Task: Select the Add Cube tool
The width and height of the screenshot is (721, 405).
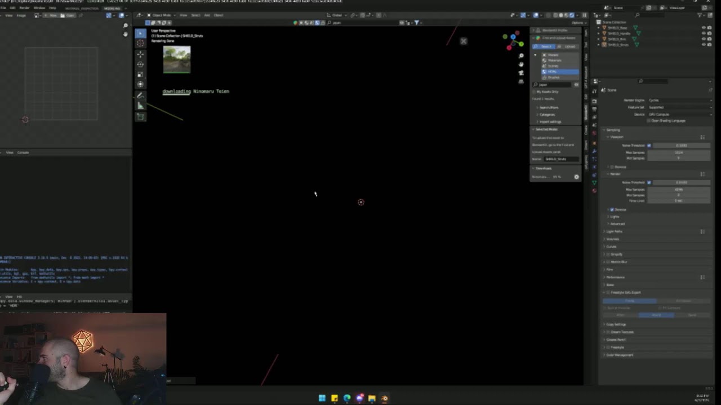Action: point(140,116)
